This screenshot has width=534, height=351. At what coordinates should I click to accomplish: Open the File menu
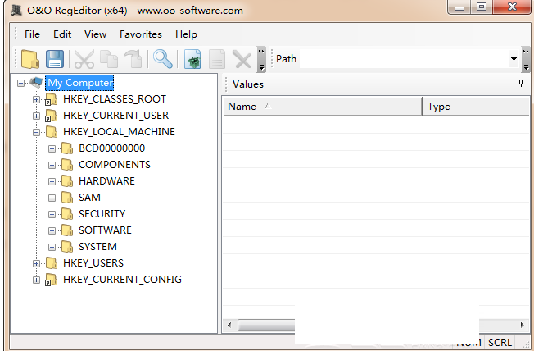tap(32, 34)
